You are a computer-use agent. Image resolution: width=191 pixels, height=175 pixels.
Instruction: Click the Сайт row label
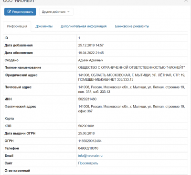point(9,163)
